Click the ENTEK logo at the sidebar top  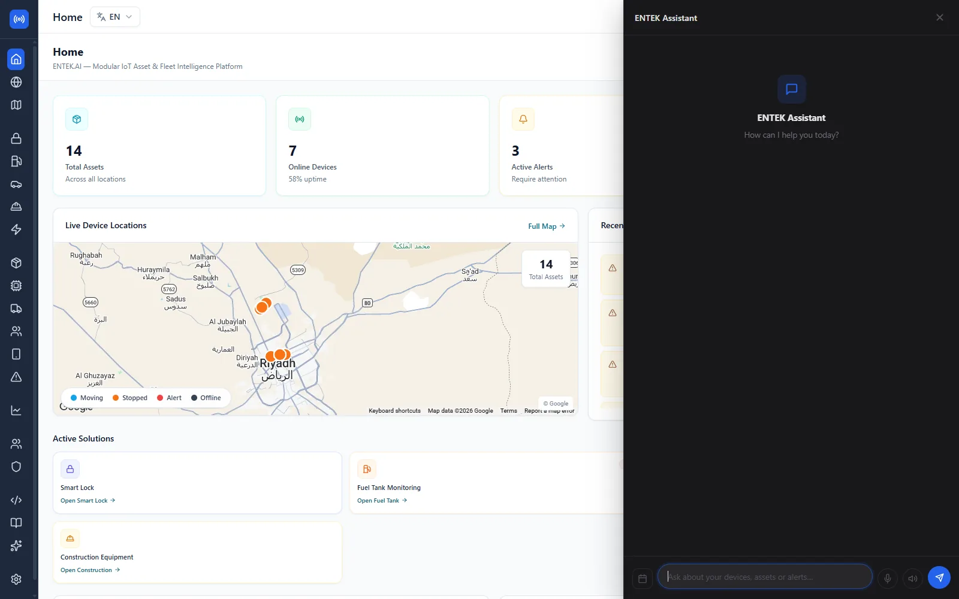pos(19,19)
